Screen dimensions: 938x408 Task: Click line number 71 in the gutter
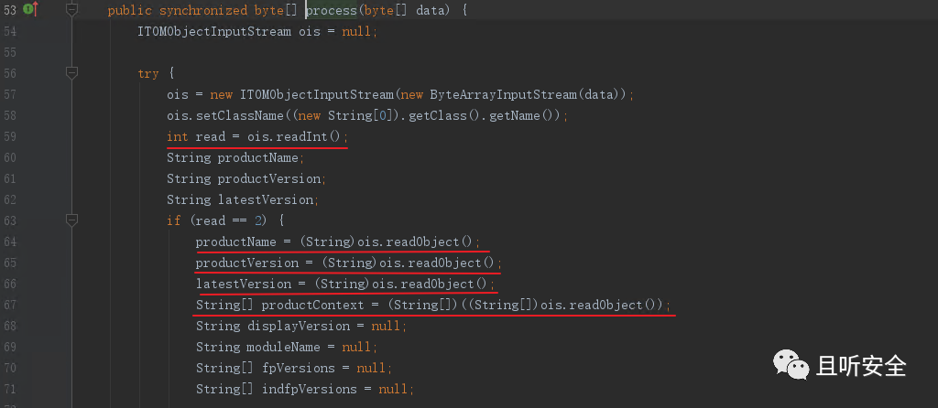10,389
